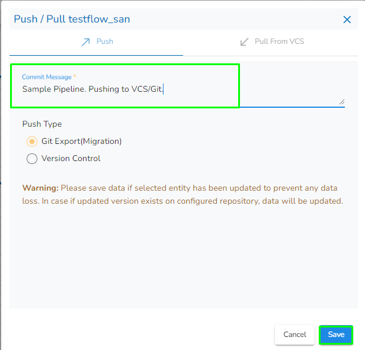Close the Push / Pull dialog
The width and height of the screenshot is (365, 350).
point(347,20)
